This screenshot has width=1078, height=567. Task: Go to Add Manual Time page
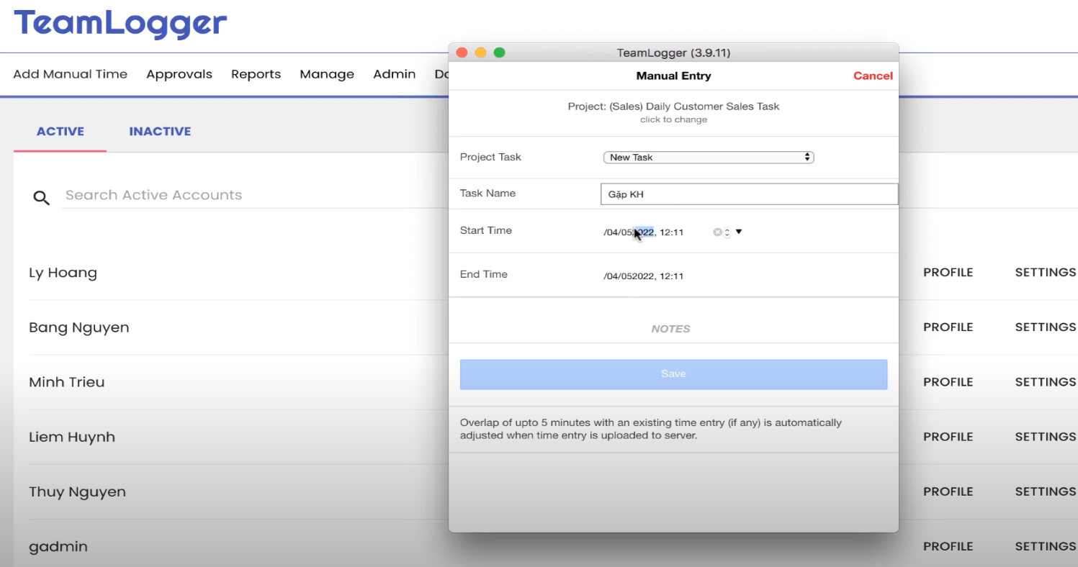(x=70, y=74)
